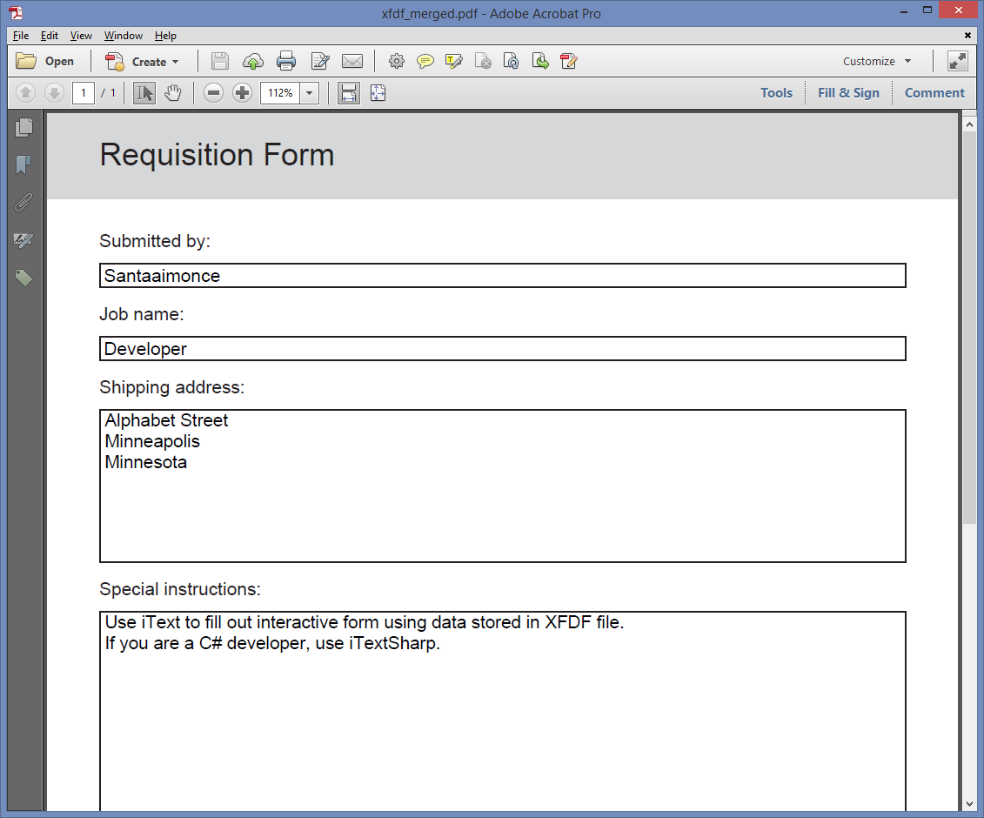Image resolution: width=984 pixels, height=818 pixels.
Task: Toggle fit width scrolling mode
Action: pos(349,93)
